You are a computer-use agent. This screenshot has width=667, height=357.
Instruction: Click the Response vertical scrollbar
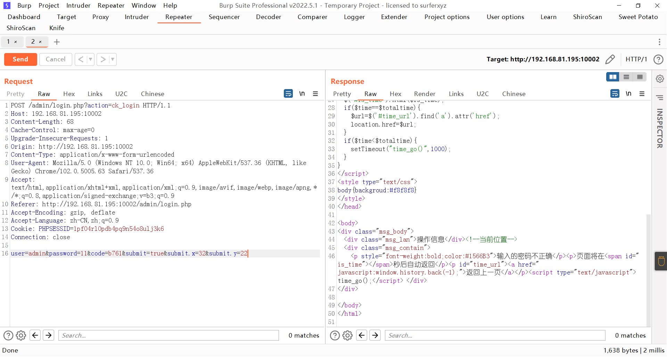pyautogui.click(x=648, y=270)
